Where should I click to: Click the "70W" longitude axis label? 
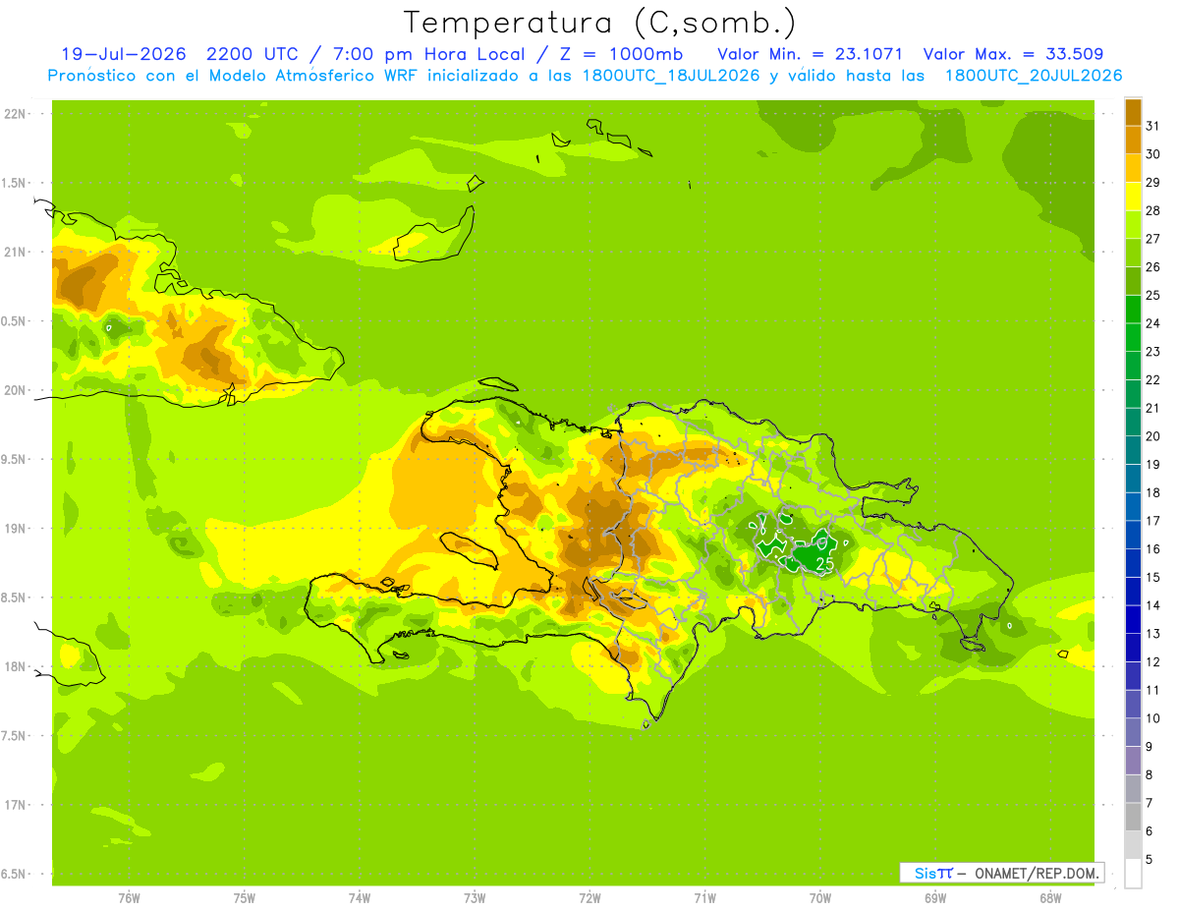pos(820,897)
